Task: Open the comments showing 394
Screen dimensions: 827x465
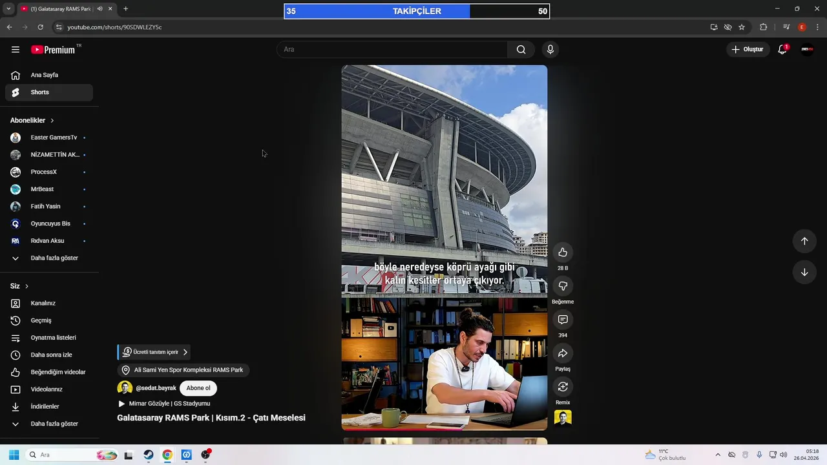Action: click(x=563, y=320)
